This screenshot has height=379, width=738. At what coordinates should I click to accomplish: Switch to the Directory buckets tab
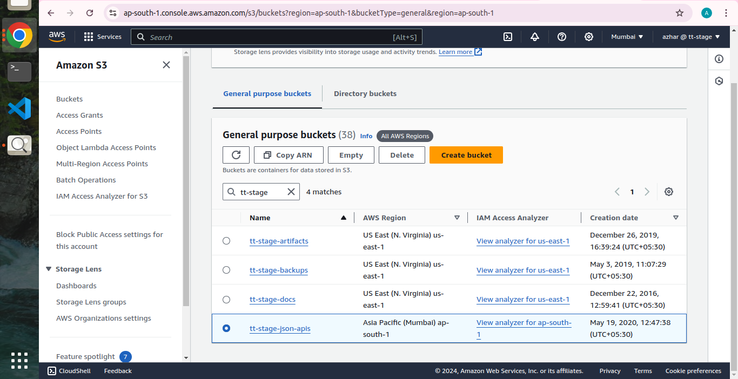click(x=365, y=93)
